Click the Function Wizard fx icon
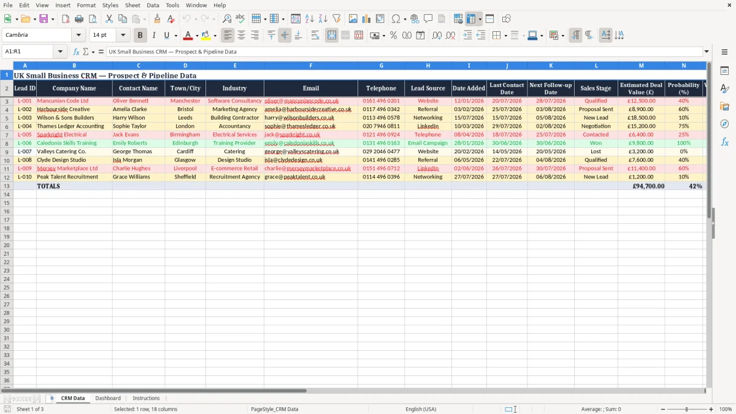736x414 pixels. pyautogui.click(x=76, y=52)
